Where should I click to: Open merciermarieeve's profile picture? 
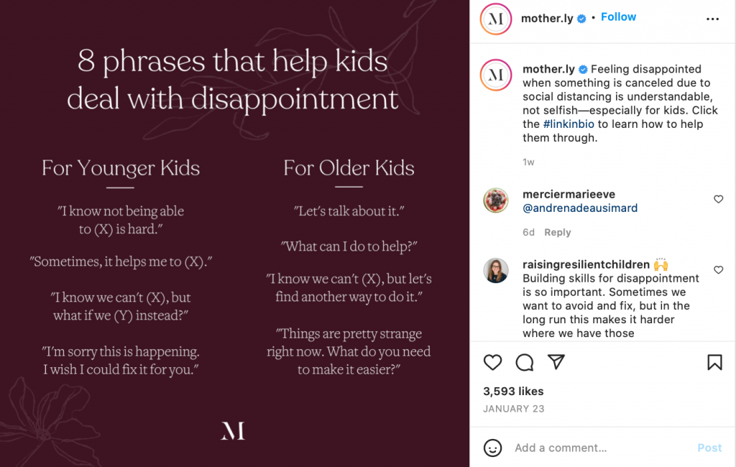[x=496, y=200]
